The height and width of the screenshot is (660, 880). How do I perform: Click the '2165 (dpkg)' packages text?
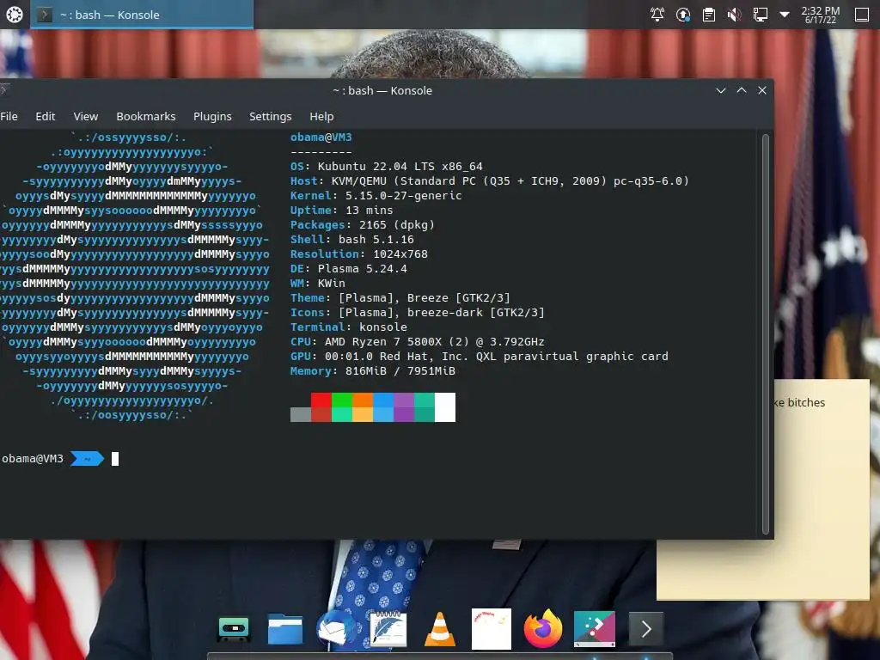(x=397, y=224)
